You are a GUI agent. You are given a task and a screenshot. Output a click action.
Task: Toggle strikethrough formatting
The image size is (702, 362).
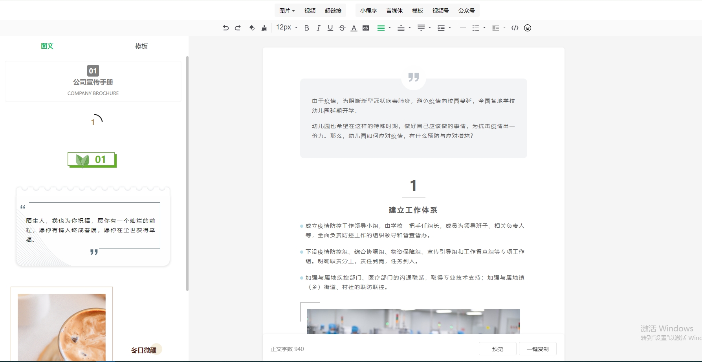click(342, 28)
